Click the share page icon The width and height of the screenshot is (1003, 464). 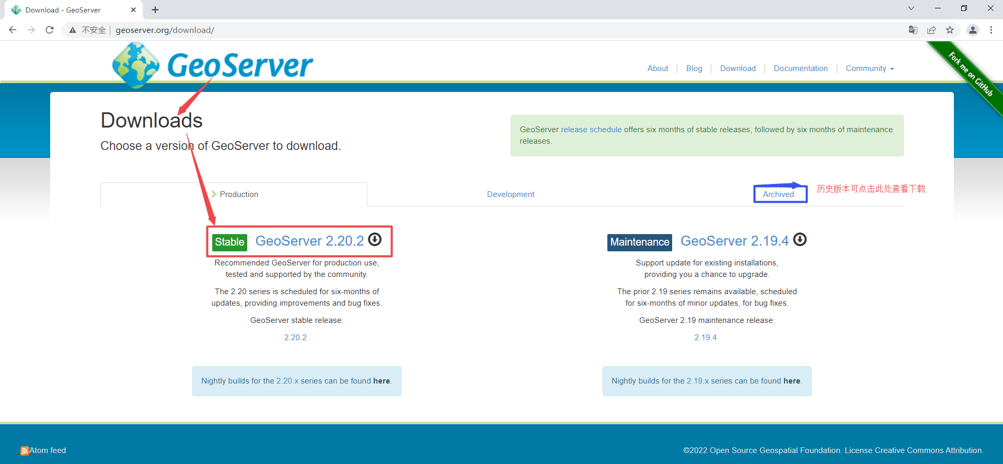click(931, 30)
